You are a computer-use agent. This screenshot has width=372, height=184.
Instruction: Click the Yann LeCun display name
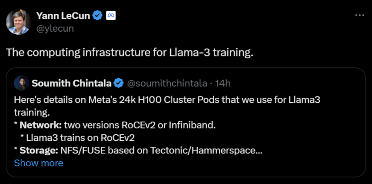click(x=63, y=16)
